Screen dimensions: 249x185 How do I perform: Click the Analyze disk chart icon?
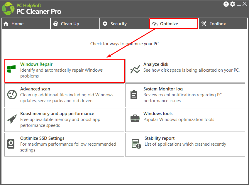(135, 70)
